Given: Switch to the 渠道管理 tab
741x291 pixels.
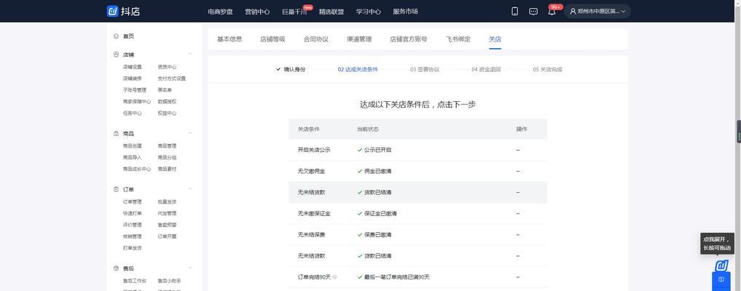Looking at the screenshot, I should (x=359, y=39).
